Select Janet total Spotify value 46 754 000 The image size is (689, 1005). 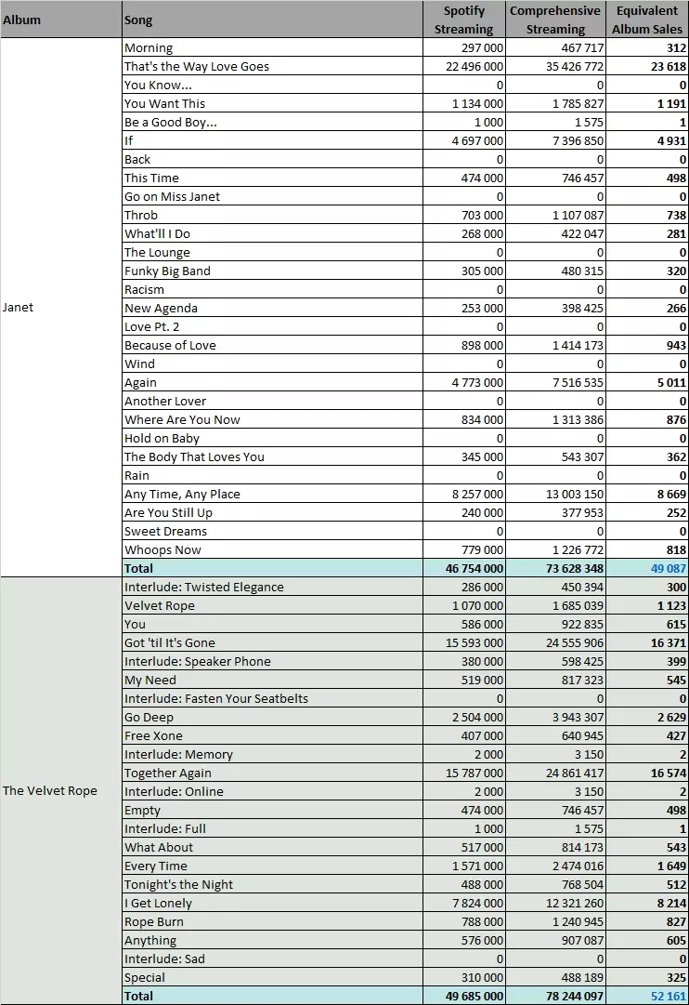[464, 568]
